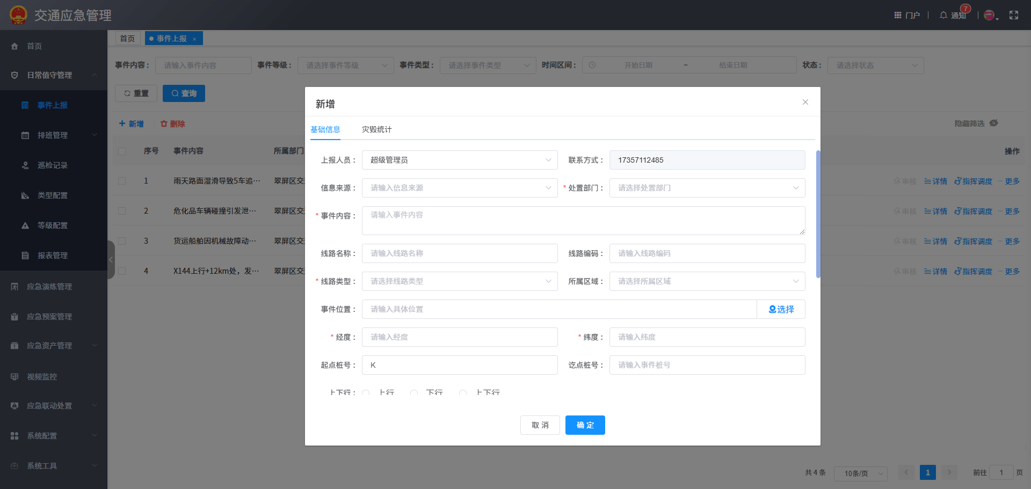Open the portal grid icon

point(898,15)
